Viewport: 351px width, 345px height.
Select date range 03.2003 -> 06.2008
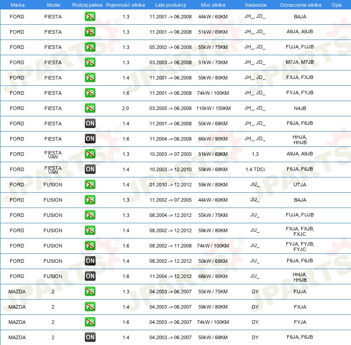pos(171,62)
